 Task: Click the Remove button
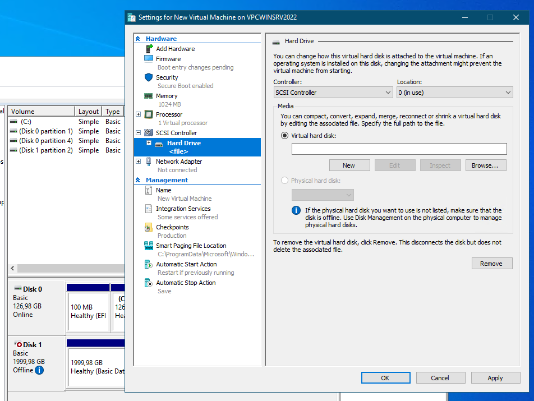click(x=492, y=264)
